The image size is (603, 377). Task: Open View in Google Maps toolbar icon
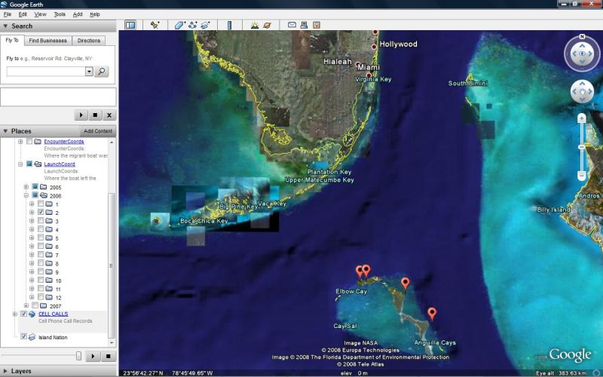(x=316, y=25)
